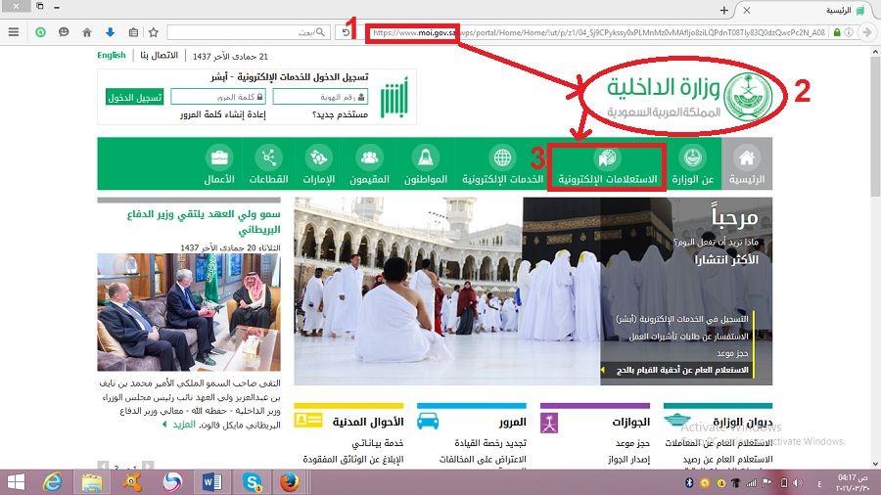Viewport: 881px width, 495px height.
Task: Click the blue المرور car icon
Action: coord(428,421)
